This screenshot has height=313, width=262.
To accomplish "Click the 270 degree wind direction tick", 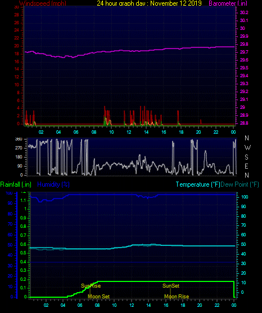I will [x=19, y=148].
